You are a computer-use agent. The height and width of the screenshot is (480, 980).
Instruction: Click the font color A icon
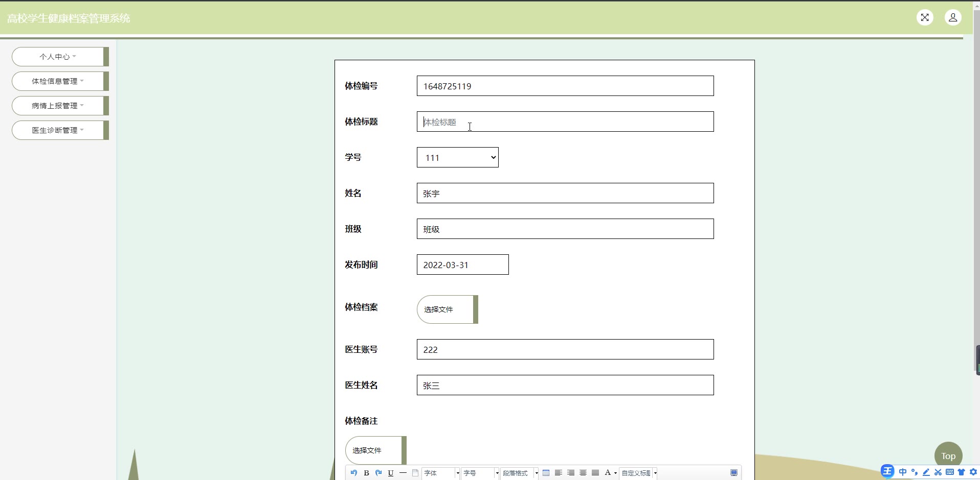(608, 473)
